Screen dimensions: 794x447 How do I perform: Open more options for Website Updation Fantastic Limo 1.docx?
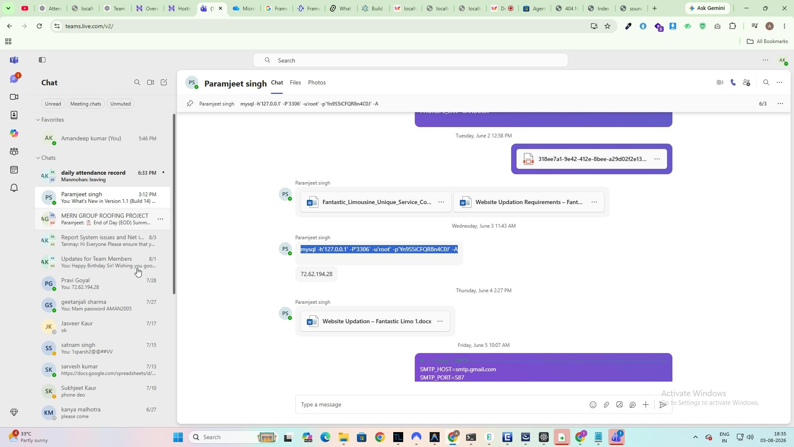tap(440, 322)
